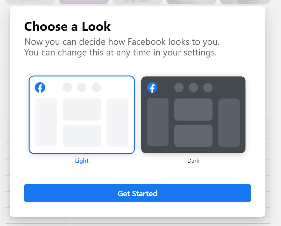Viewport: 281px width, 226px height.
Task: Click middle gray circle in Light preview
Action: (x=82, y=87)
